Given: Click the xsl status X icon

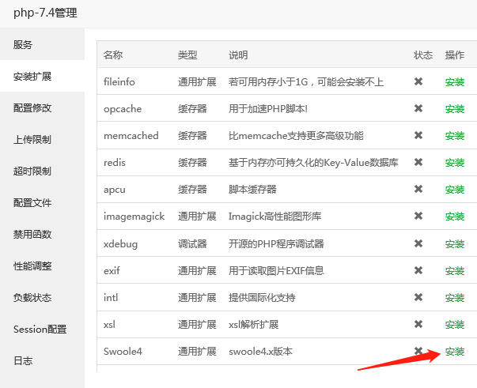Looking at the screenshot, I should (x=418, y=324).
